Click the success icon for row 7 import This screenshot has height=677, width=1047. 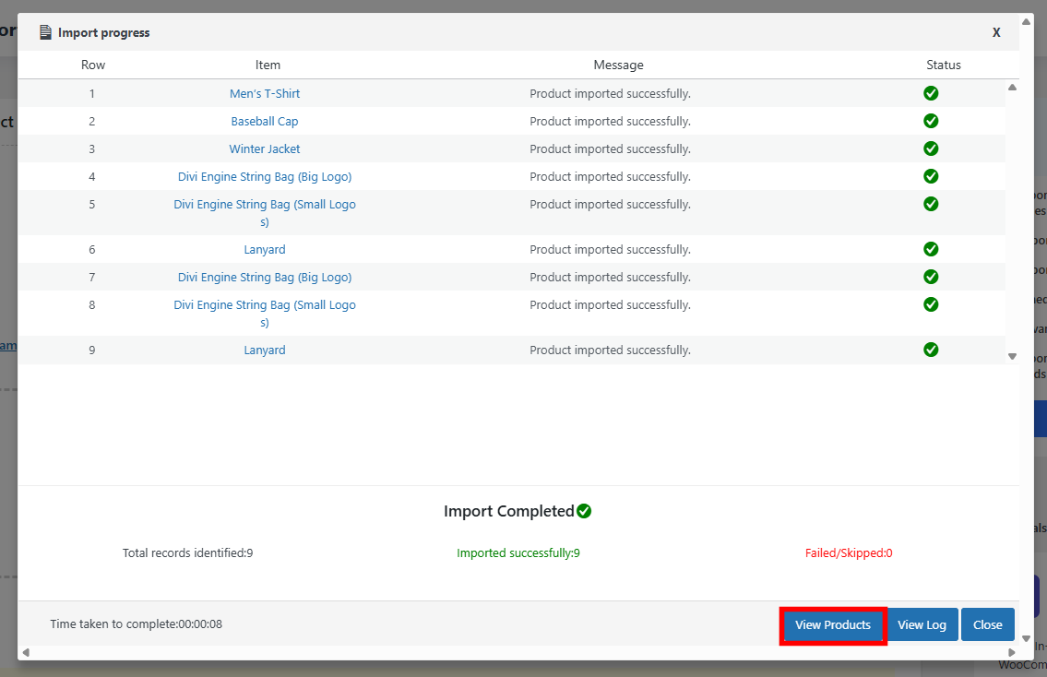point(931,277)
